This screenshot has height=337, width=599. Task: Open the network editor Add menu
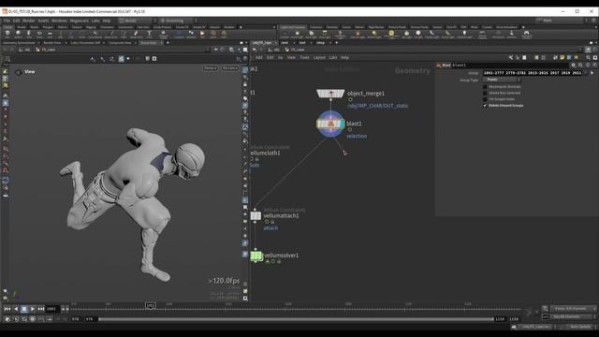[x=258, y=57]
